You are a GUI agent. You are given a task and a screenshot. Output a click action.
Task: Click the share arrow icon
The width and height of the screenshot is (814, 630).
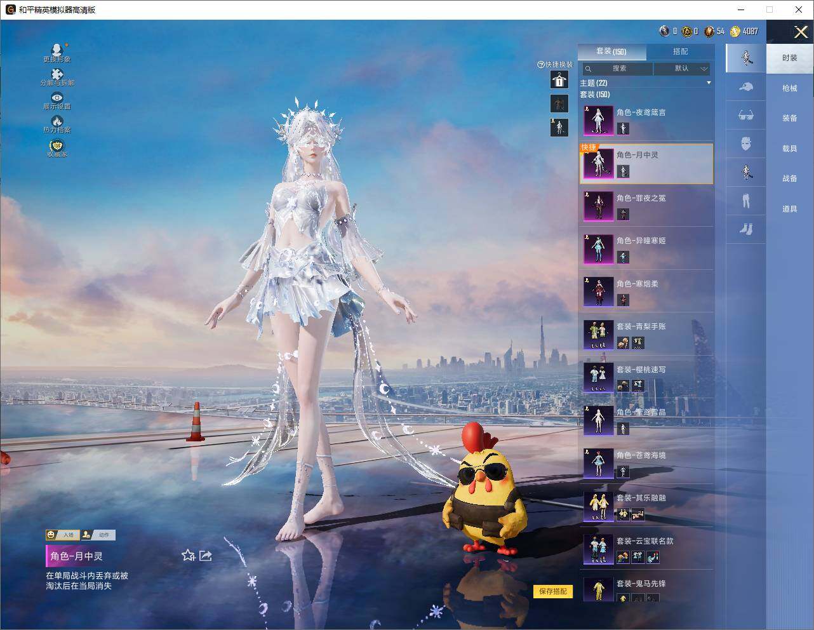[x=206, y=556]
